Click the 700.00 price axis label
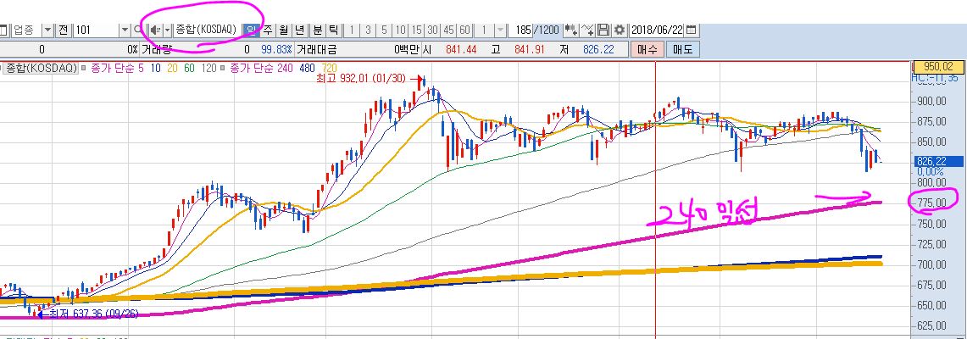Viewport: 967px width, 339px height. (x=931, y=264)
